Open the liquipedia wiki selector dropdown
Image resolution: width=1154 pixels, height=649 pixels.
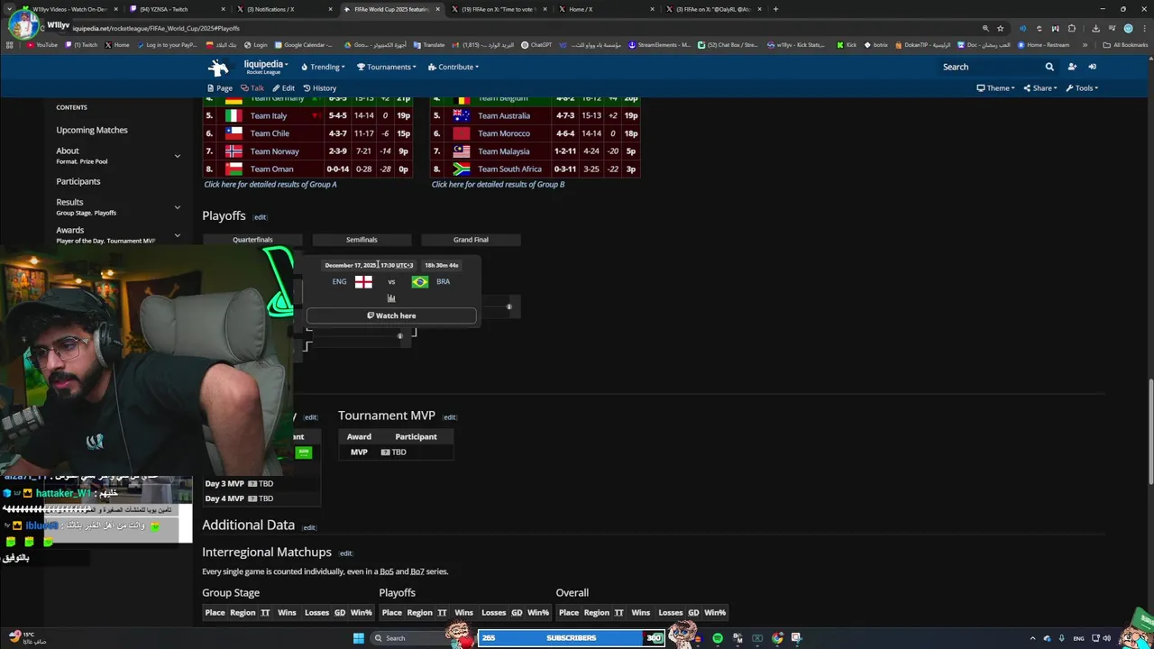tap(265, 67)
